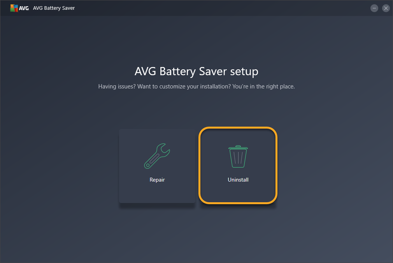Click the 'Having issues?' subtitle text

pyautogui.click(x=196, y=86)
